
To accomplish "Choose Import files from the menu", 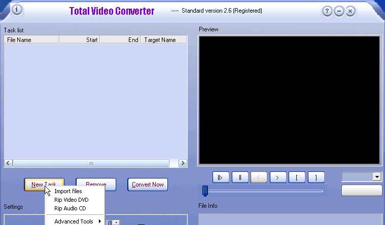I will pyautogui.click(x=75, y=191).
